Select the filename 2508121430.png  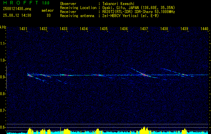tap(17, 9)
